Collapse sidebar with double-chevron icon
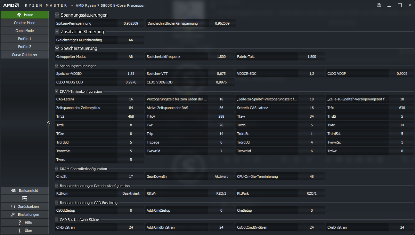 click(x=49, y=122)
